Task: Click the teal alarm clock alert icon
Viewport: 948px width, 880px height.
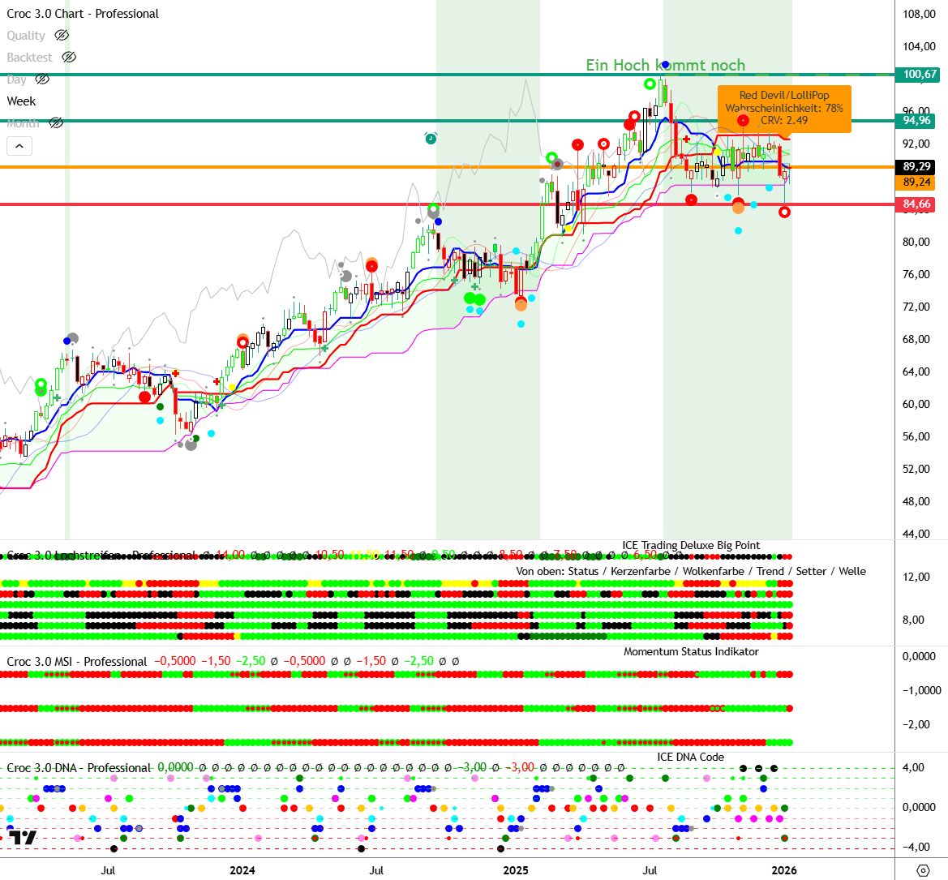Action: pyautogui.click(x=431, y=138)
